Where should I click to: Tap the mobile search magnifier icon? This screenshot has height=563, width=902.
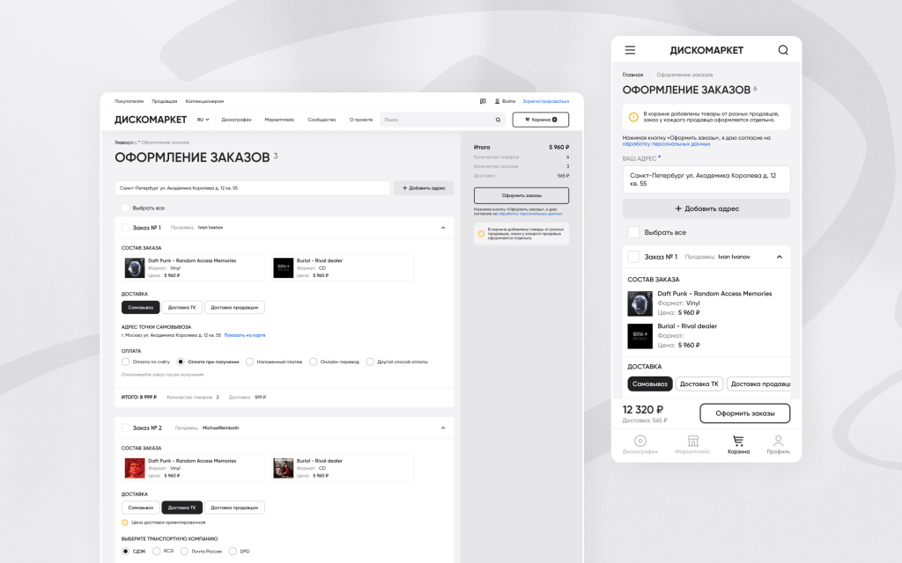pos(783,50)
